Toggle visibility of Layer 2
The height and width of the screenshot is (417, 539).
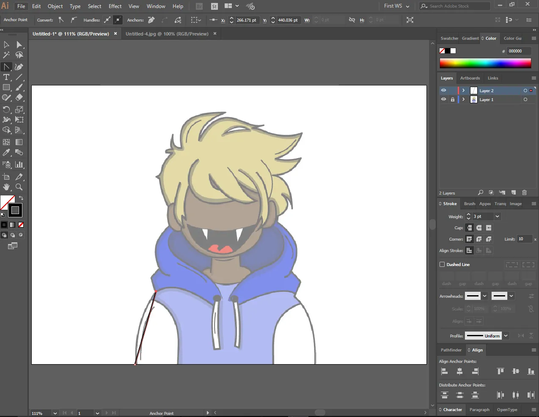(443, 91)
